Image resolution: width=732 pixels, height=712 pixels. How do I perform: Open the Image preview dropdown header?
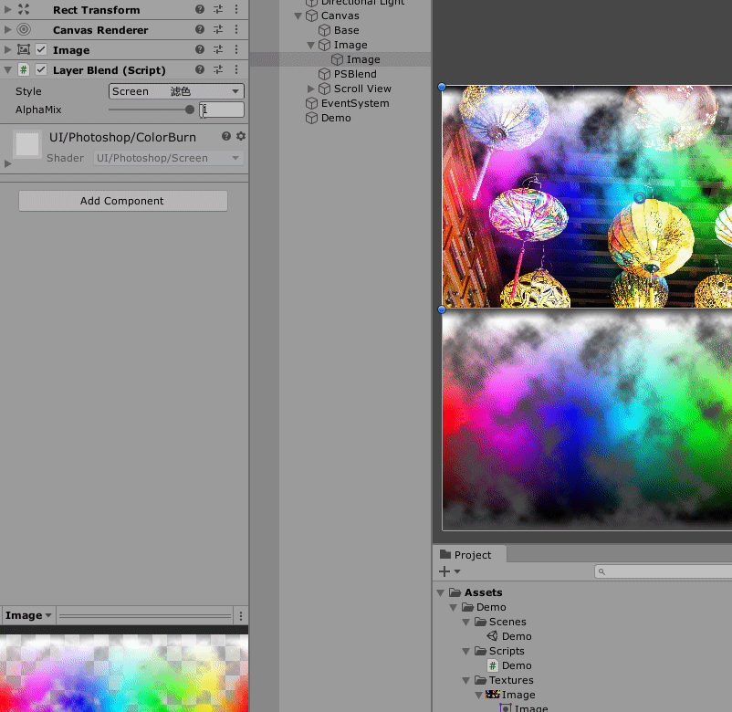click(x=29, y=615)
